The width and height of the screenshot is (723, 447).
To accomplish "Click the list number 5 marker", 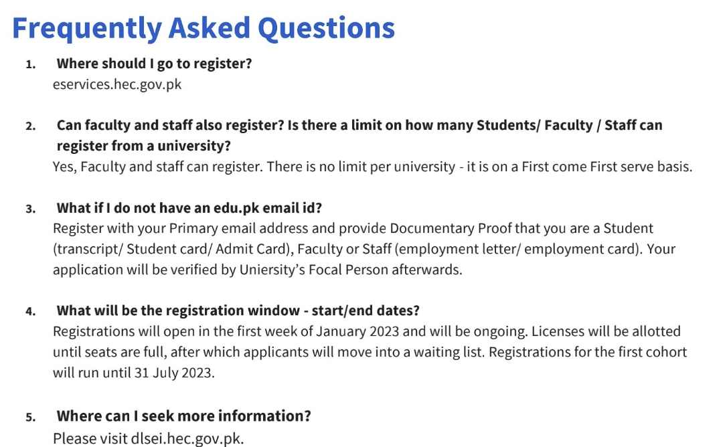I will tap(30, 418).
